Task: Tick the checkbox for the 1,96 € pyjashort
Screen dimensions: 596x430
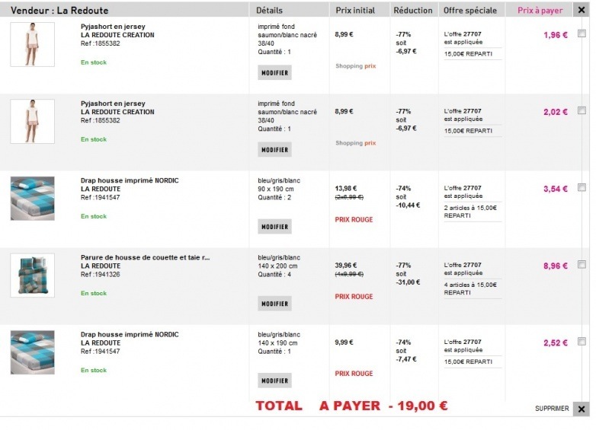Action: 582,33
